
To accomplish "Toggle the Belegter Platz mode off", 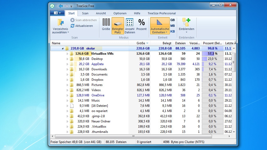I will tap(118, 25).
